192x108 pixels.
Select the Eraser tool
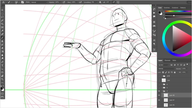[2, 48]
